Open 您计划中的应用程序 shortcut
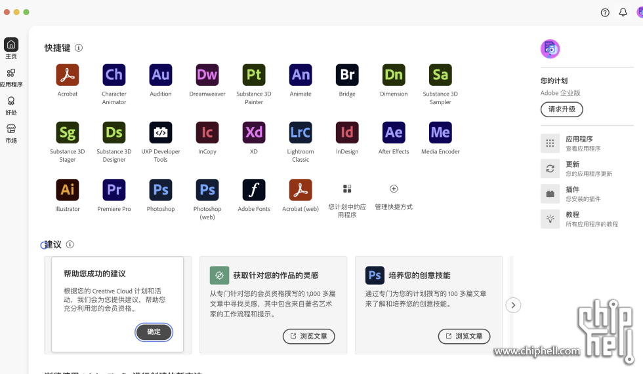This screenshot has width=643, height=374. (347, 189)
